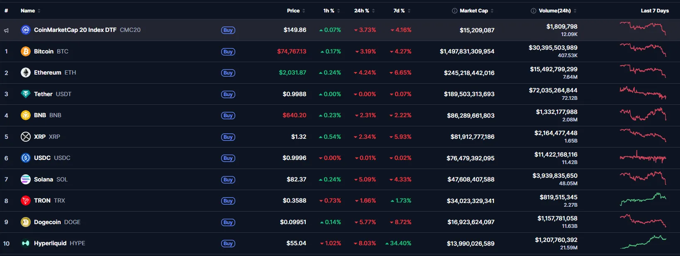Screen dimensions: 680x256
Task: Open Hyperliquid 7-day sparkline chart
Action: [x=643, y=242]
